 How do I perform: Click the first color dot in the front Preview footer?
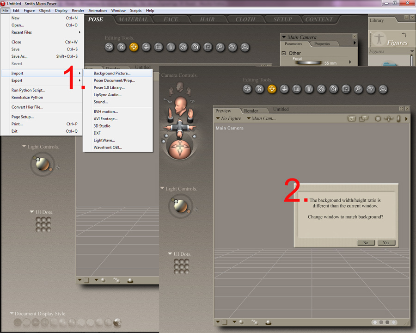tap(375, 322)
